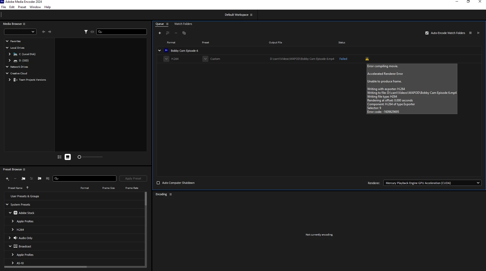Collapse the Favorites tree section

click(x=7, y=41)
